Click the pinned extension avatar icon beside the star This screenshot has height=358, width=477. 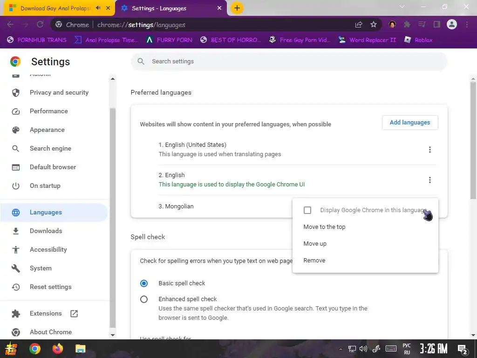click(x=392, y=24)
